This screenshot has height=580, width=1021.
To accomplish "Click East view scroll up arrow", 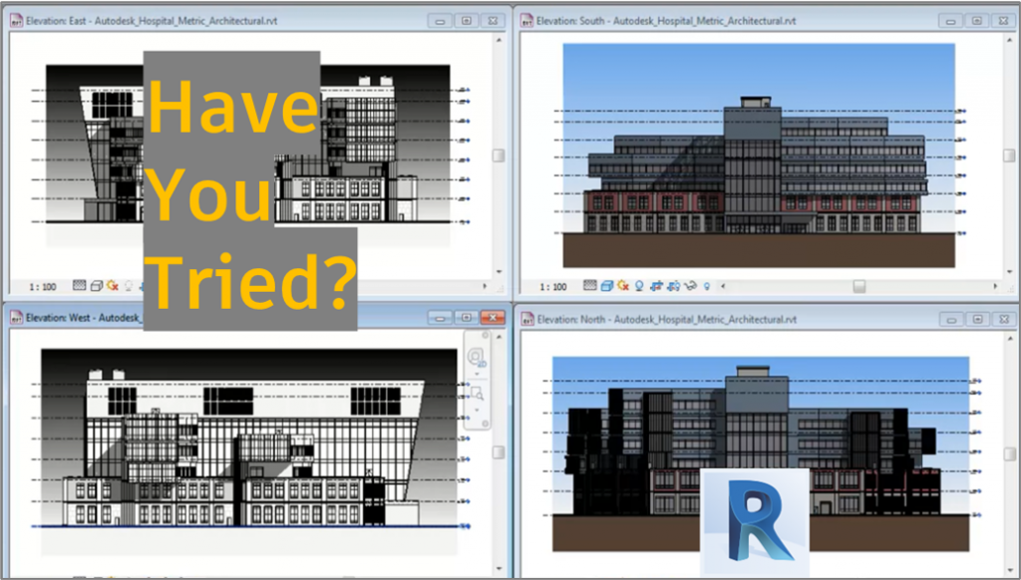I will (499, 40).
